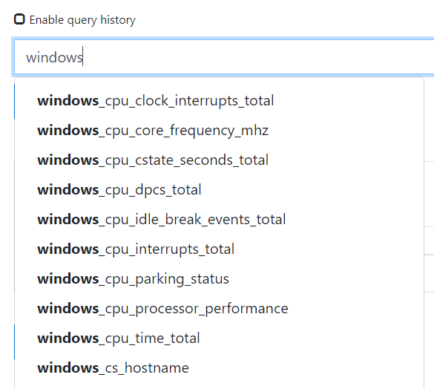This screenshot has height=389, width=434.
Task: Click the word history in checkbox label
Action: coord(118,20)
